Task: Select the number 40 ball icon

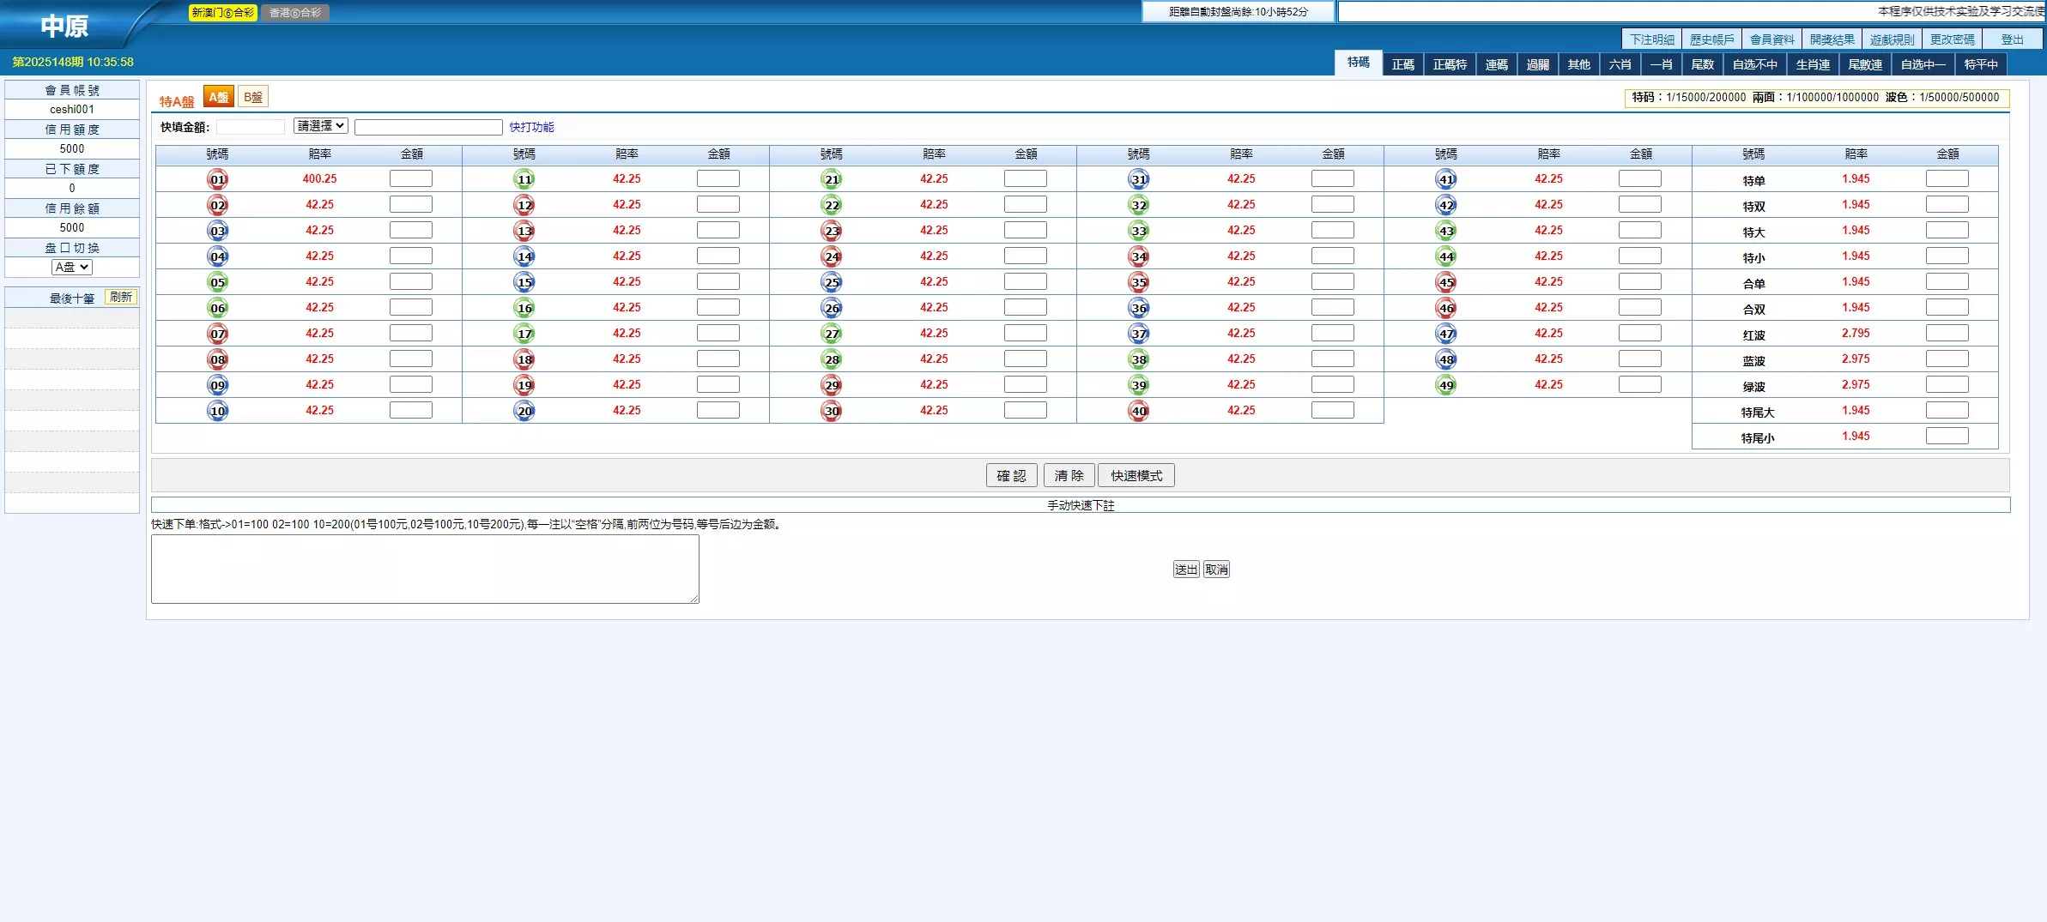Action: point(1139,411)
